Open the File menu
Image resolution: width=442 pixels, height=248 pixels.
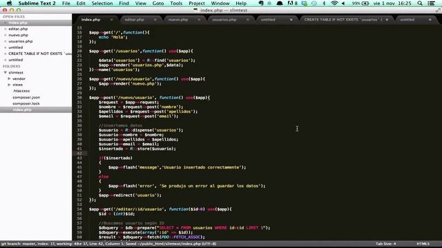pos(66,3)
